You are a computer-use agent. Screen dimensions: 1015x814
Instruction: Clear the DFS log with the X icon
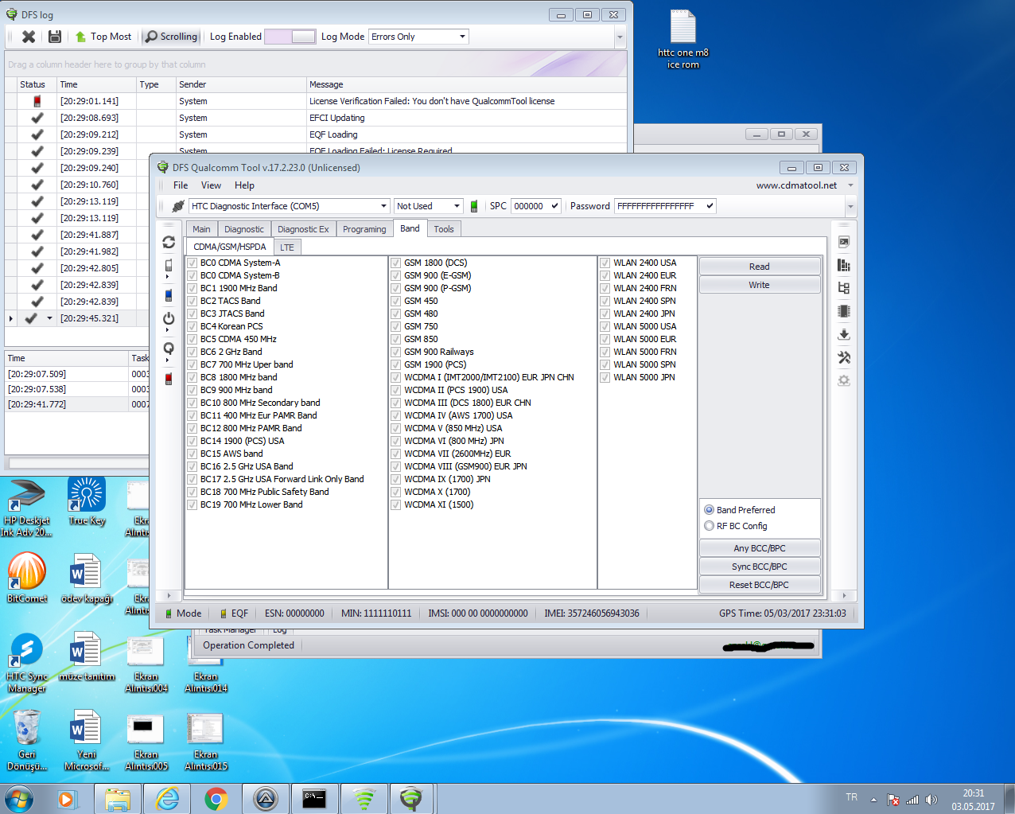(x=29, y=37)
